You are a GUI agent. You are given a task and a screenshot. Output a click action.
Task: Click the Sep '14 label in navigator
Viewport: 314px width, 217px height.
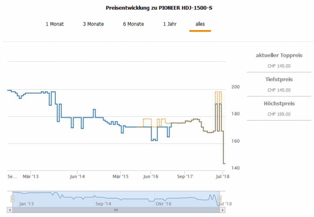pyautogui.click(x=103, y=204)
